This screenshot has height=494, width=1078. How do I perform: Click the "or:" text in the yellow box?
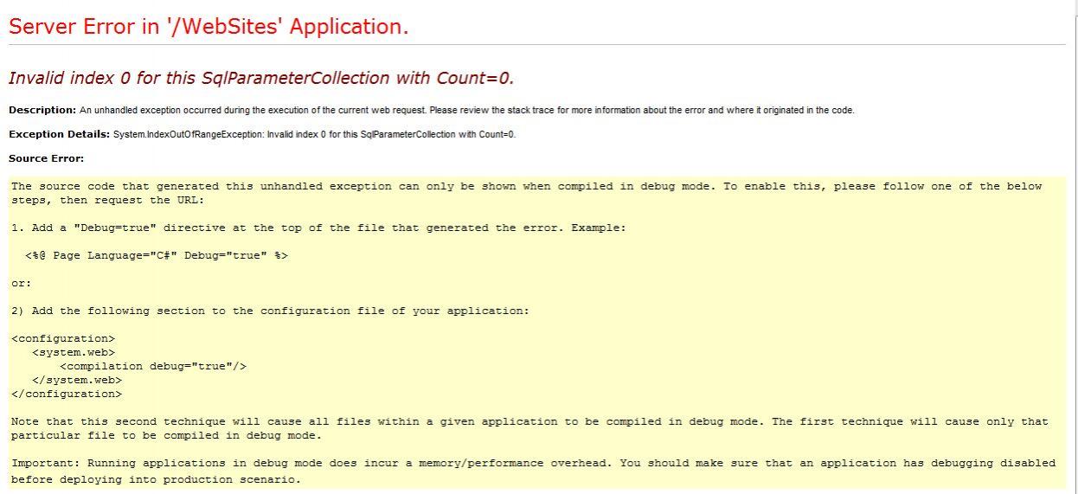[22, 283]
